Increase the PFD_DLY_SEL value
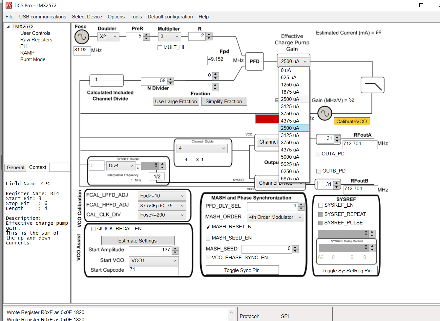This screenshot has width=440, height=321. [x=301, y=205]
